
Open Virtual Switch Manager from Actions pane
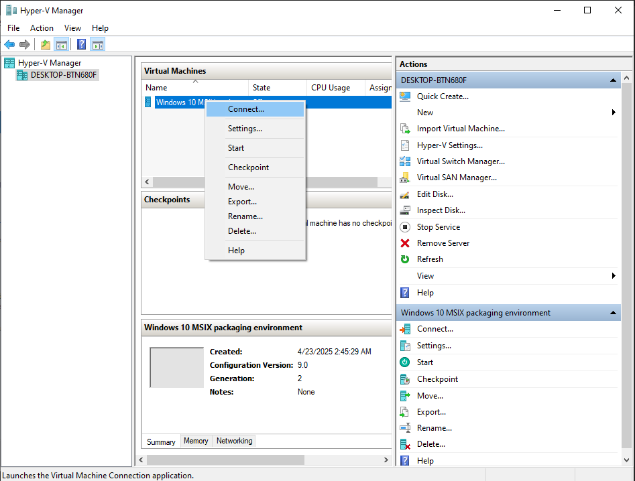pos(460,161)
